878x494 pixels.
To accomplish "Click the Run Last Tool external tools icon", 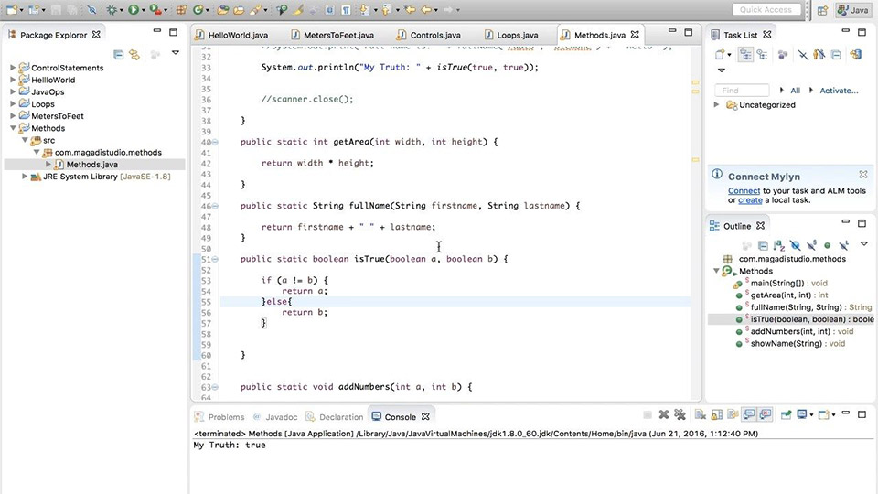I will click(155, 9).
